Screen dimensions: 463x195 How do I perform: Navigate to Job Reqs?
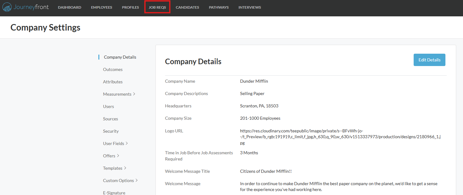click(157, 7)
